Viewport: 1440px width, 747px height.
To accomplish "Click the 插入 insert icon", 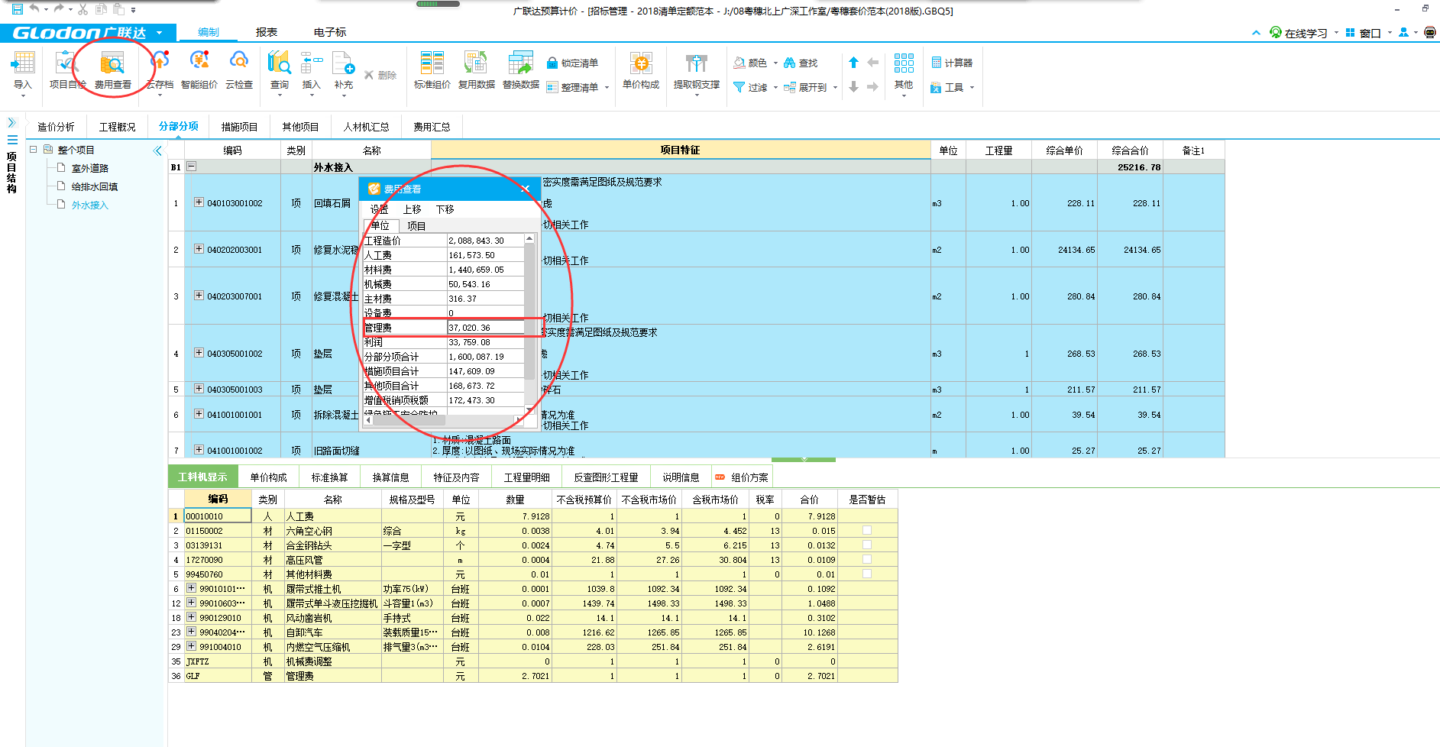I will tap(311, 63).
